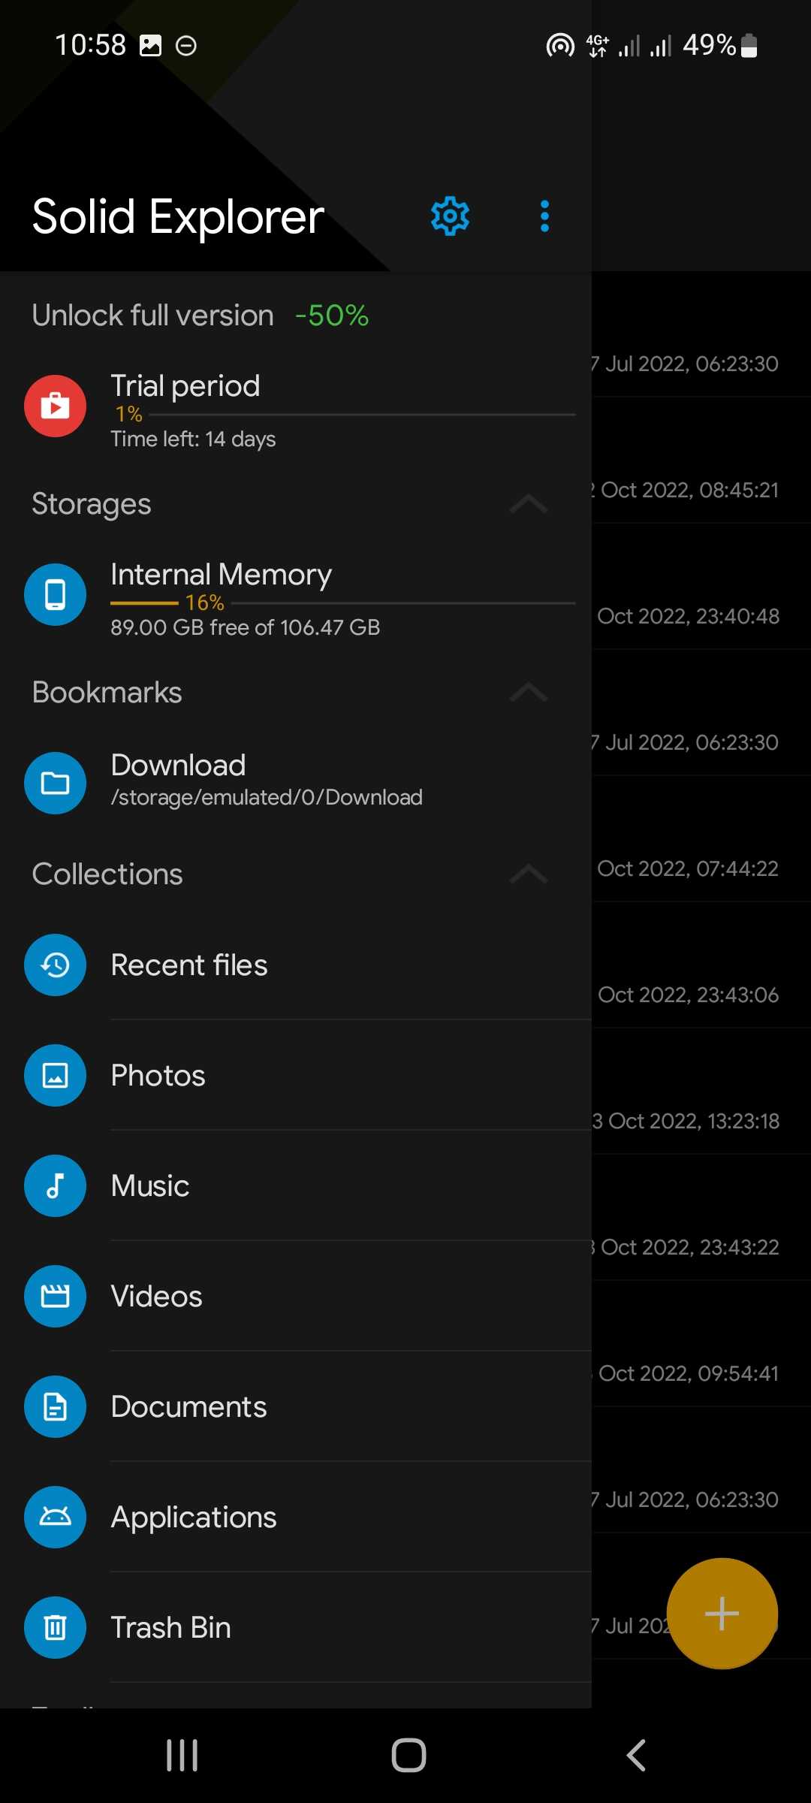Tap '/storage/emulated/0/Download' path text
The image size is (811, 1803).
tap(267, 797)
